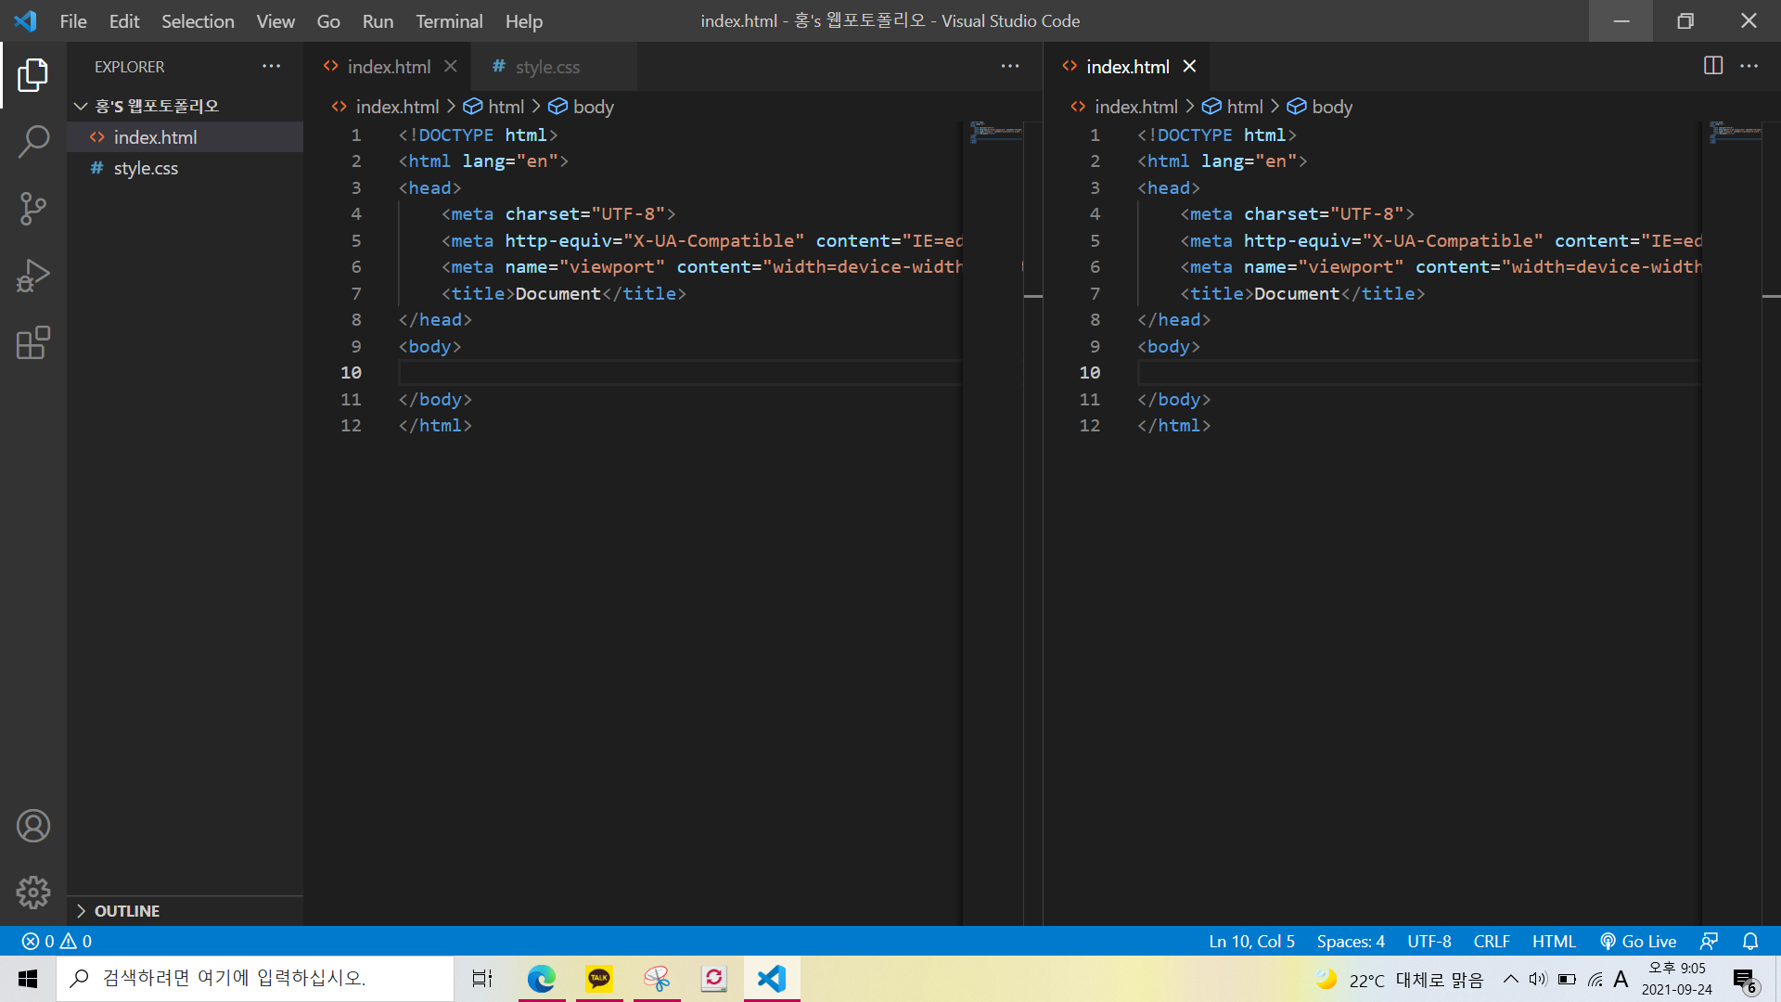Image resolution: width=1781 pixels, height=1002 pixels.
Task: Click the volume icon in system tray
Action: 1538,979
